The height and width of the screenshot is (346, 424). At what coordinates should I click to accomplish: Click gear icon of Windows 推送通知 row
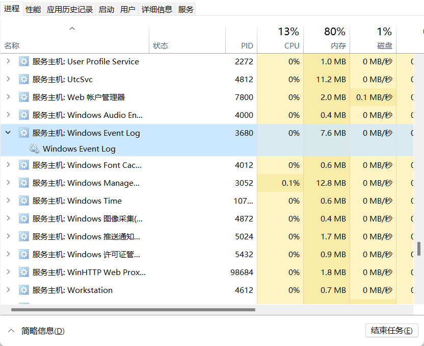click(x=24, y=236)
